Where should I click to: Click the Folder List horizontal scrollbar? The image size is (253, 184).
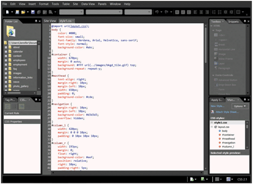(14, 93)
